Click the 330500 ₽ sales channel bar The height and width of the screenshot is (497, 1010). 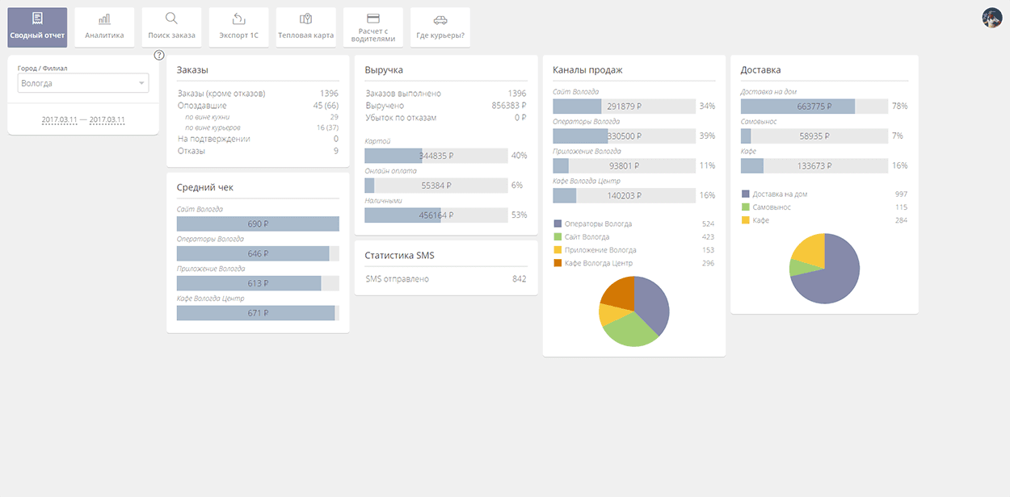624,136
